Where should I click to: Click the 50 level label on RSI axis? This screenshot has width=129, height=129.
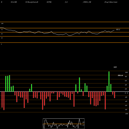point(2,34)
